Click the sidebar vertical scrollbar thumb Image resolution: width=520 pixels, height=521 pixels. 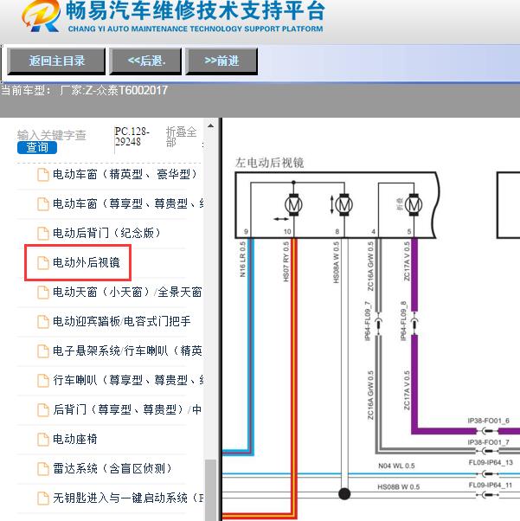click(x=210, y=490)
